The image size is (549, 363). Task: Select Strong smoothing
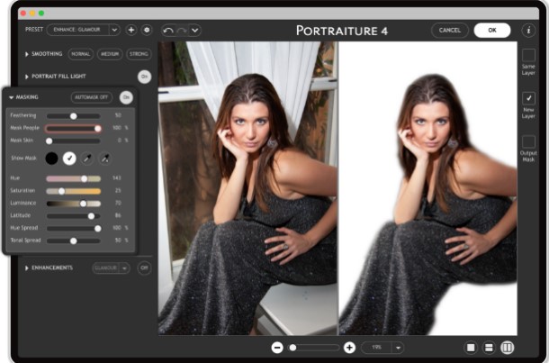[x=139, y=54]
